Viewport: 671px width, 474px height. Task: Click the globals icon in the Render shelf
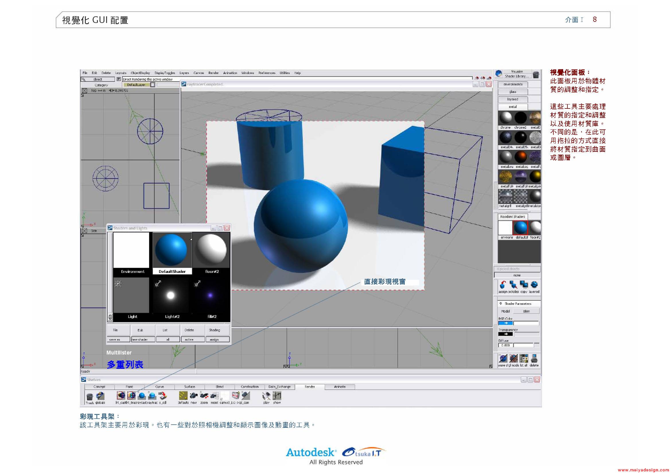tap(100, 396)
